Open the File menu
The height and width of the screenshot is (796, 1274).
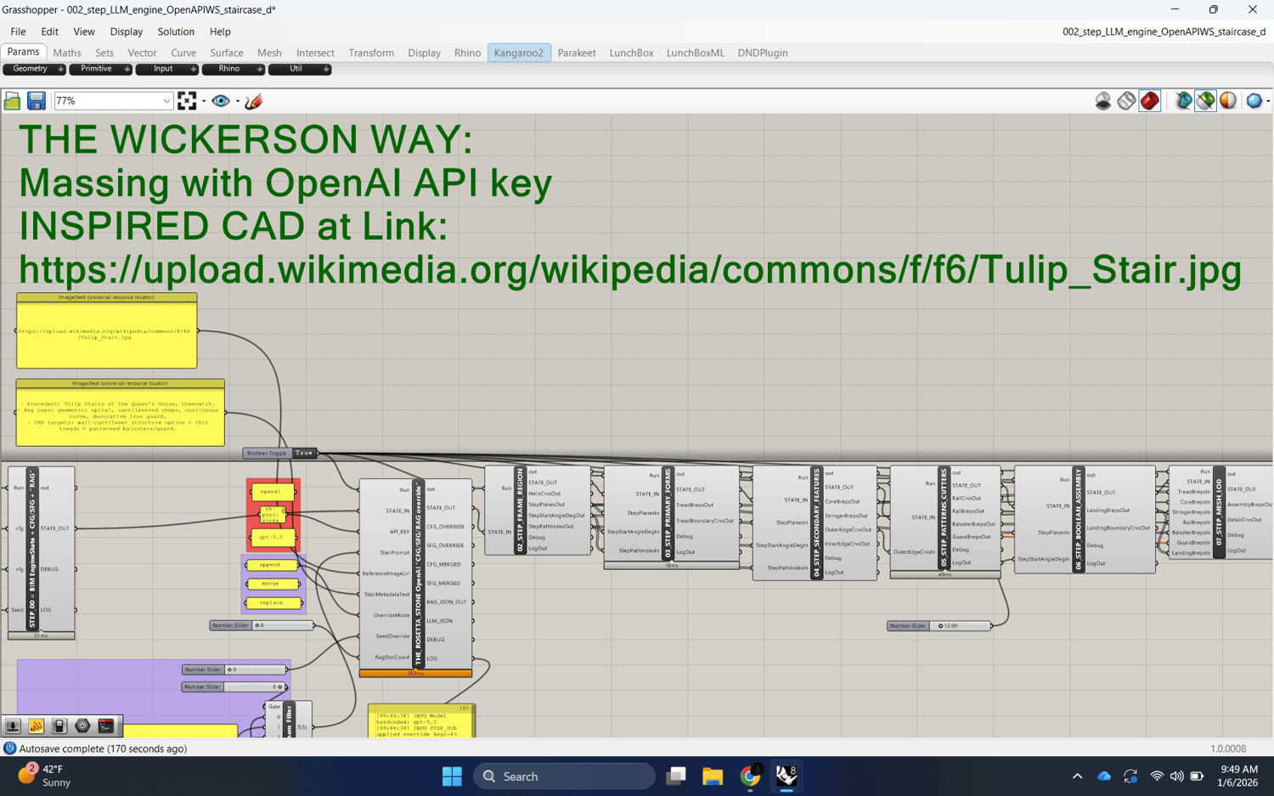[x=18, y=31]
